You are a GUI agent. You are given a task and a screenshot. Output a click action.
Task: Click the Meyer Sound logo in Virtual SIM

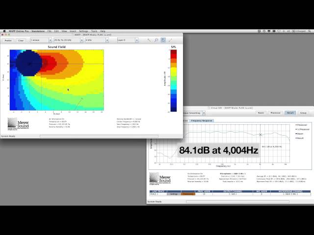tap(160, 178)
